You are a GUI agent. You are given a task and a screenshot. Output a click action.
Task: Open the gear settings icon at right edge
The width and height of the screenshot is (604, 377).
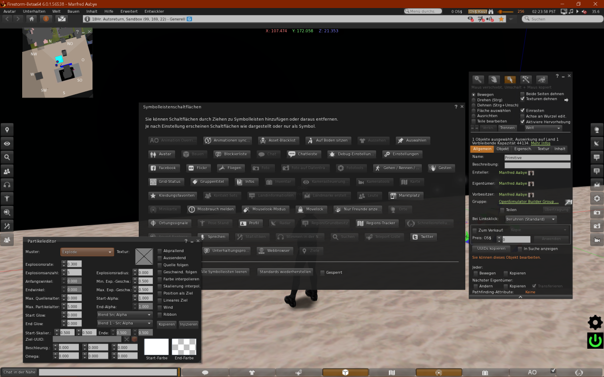595,323
